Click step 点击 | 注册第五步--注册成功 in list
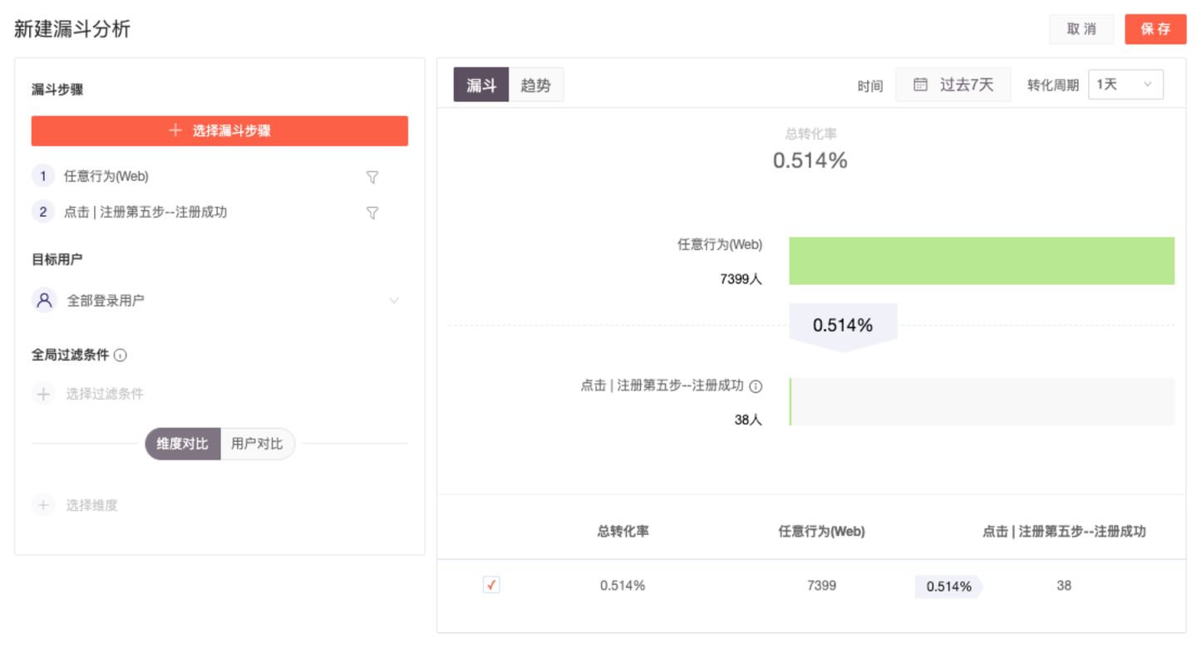Viewport: 1197px width, 648px height. pyautogui.click(x=145, y=212)
